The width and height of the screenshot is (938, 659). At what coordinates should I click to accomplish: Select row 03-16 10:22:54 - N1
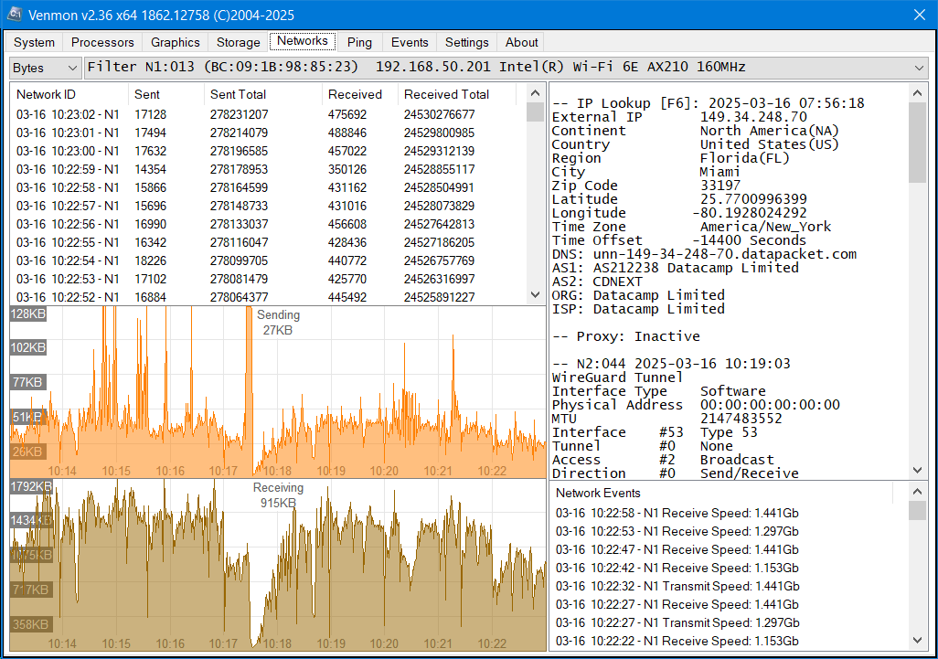point(268,260)
